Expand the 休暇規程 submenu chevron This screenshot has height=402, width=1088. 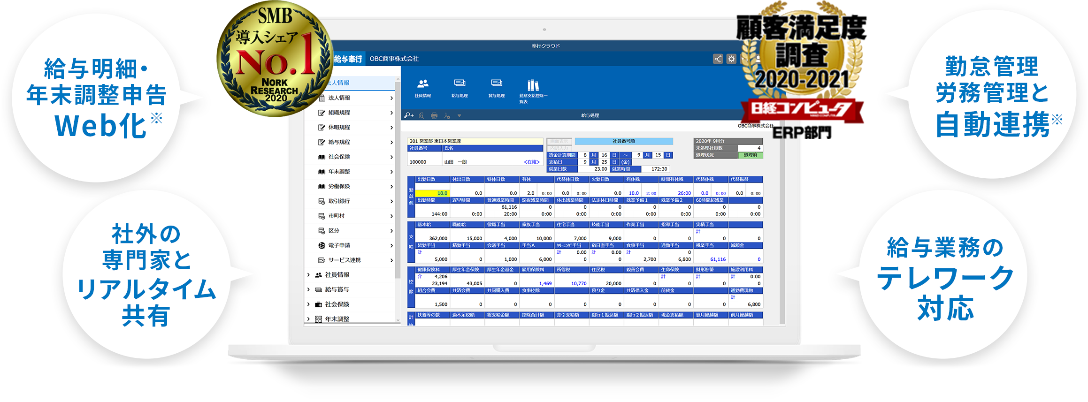tap(391, 128)
